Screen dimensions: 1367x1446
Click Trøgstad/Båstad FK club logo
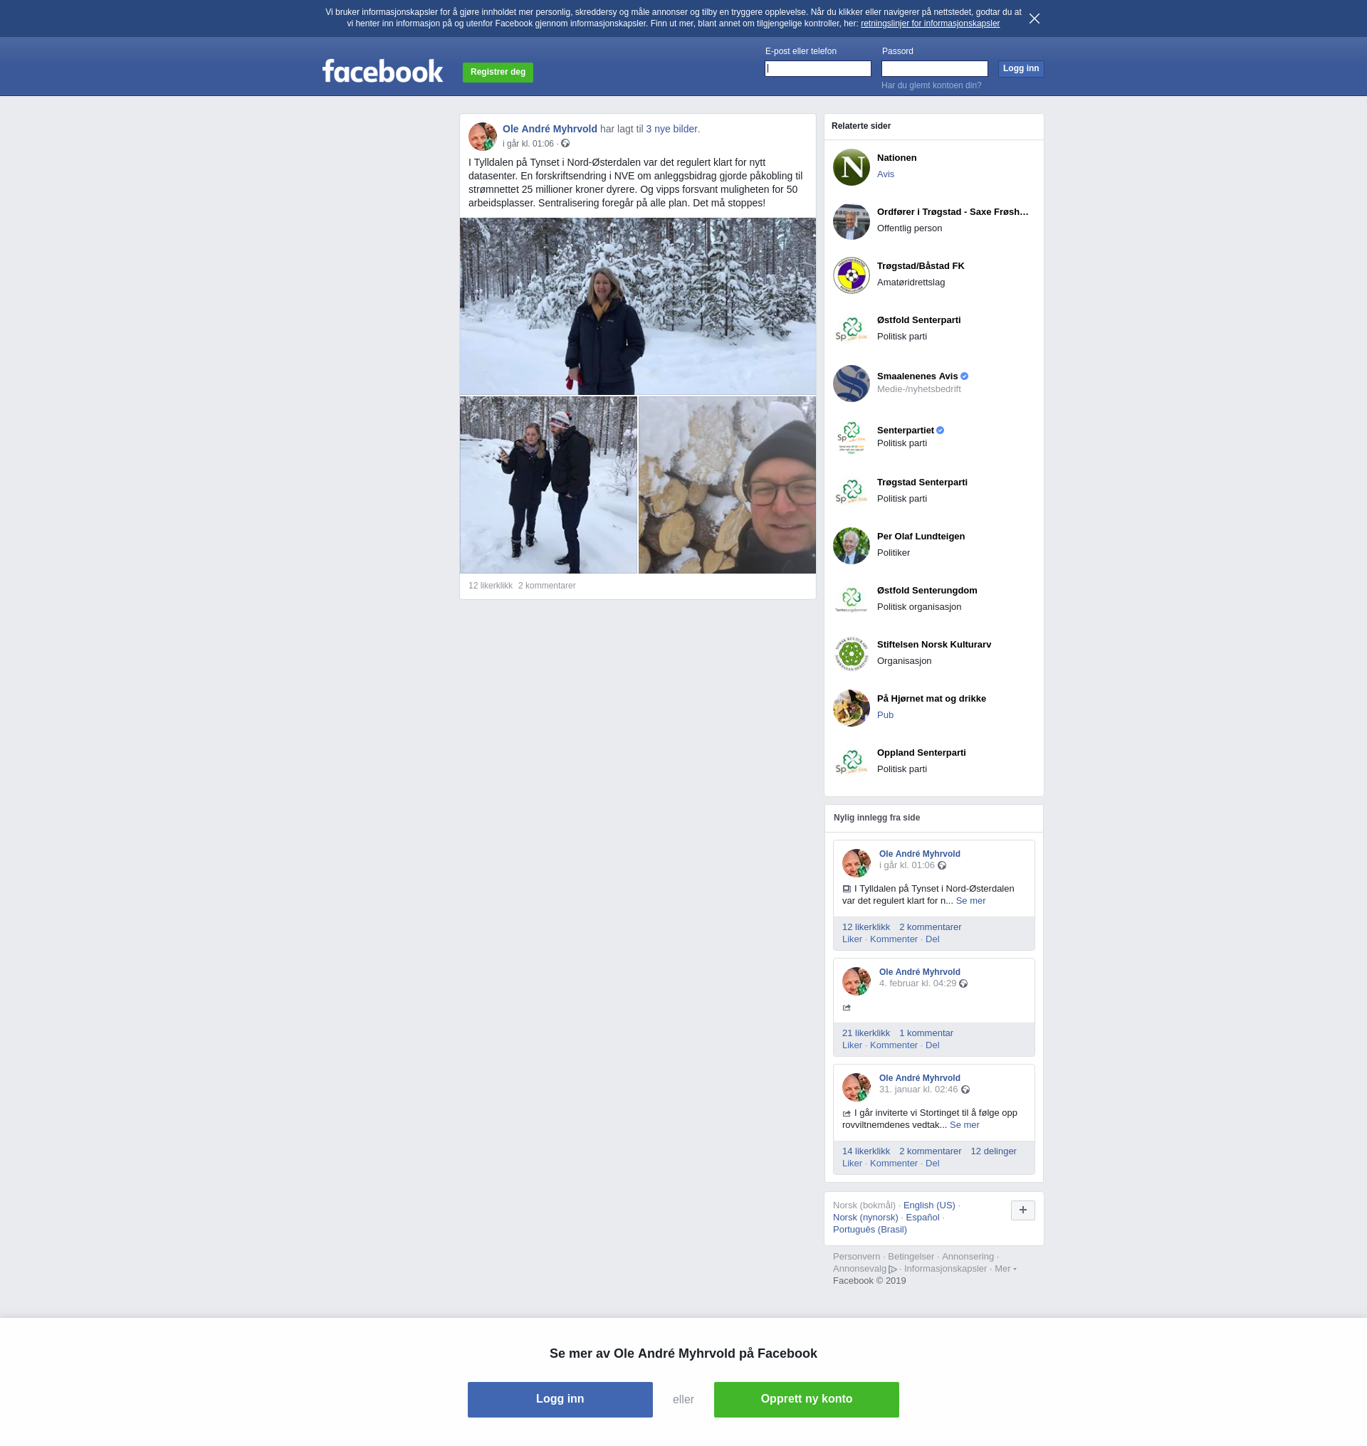(851, 275)
